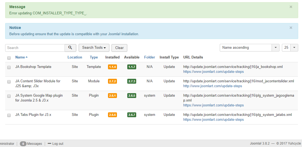Toggle the select-all checkbox in header

click(x=9, y=58)
